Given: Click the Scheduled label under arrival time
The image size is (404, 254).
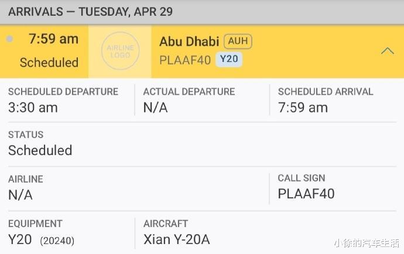Looking at the screenshot, I should point(49,63).
